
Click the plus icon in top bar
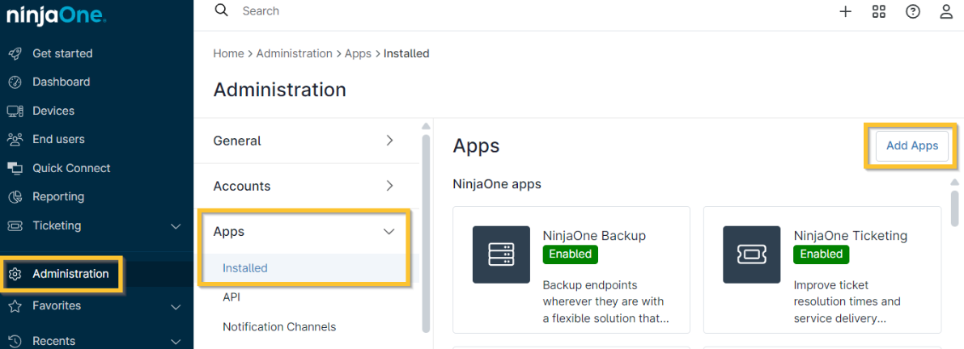point(845,11)
